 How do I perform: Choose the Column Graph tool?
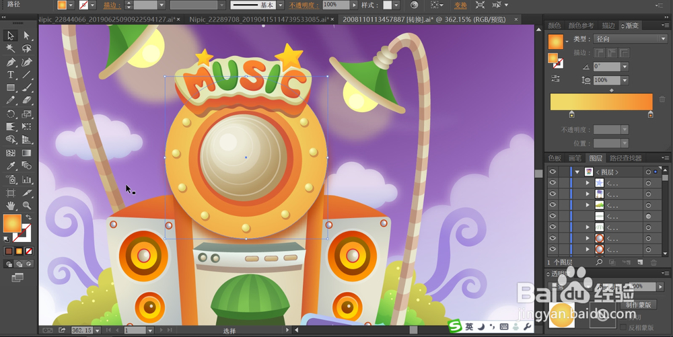pos(27,179)
